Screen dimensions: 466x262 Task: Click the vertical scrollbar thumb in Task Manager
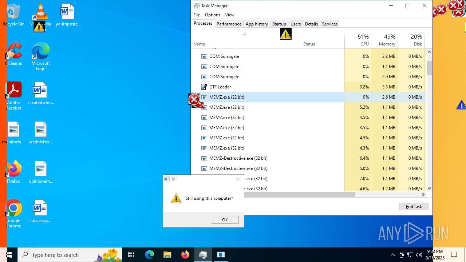coord(429,68)
